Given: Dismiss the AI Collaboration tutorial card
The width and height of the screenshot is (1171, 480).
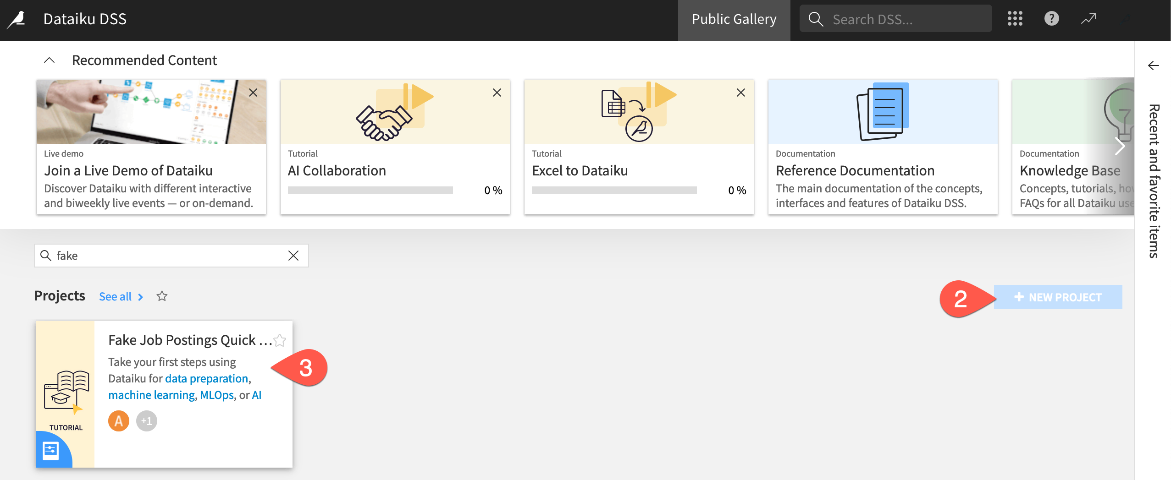Looking at the screenshot, I should (x=497, y=93).
